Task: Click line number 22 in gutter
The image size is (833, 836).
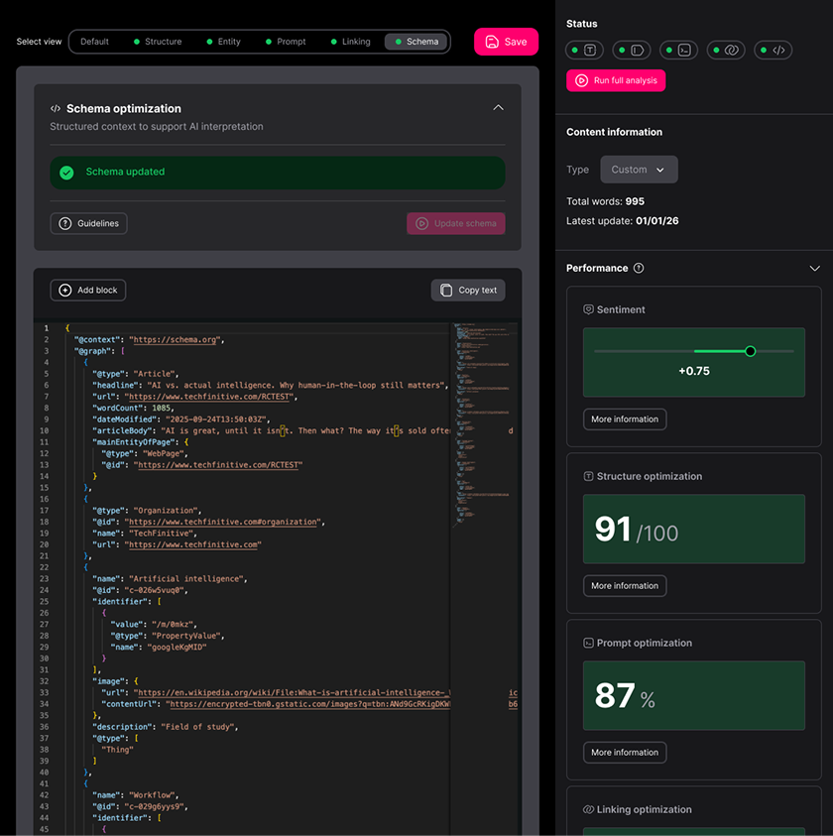Action: point(45,567)
